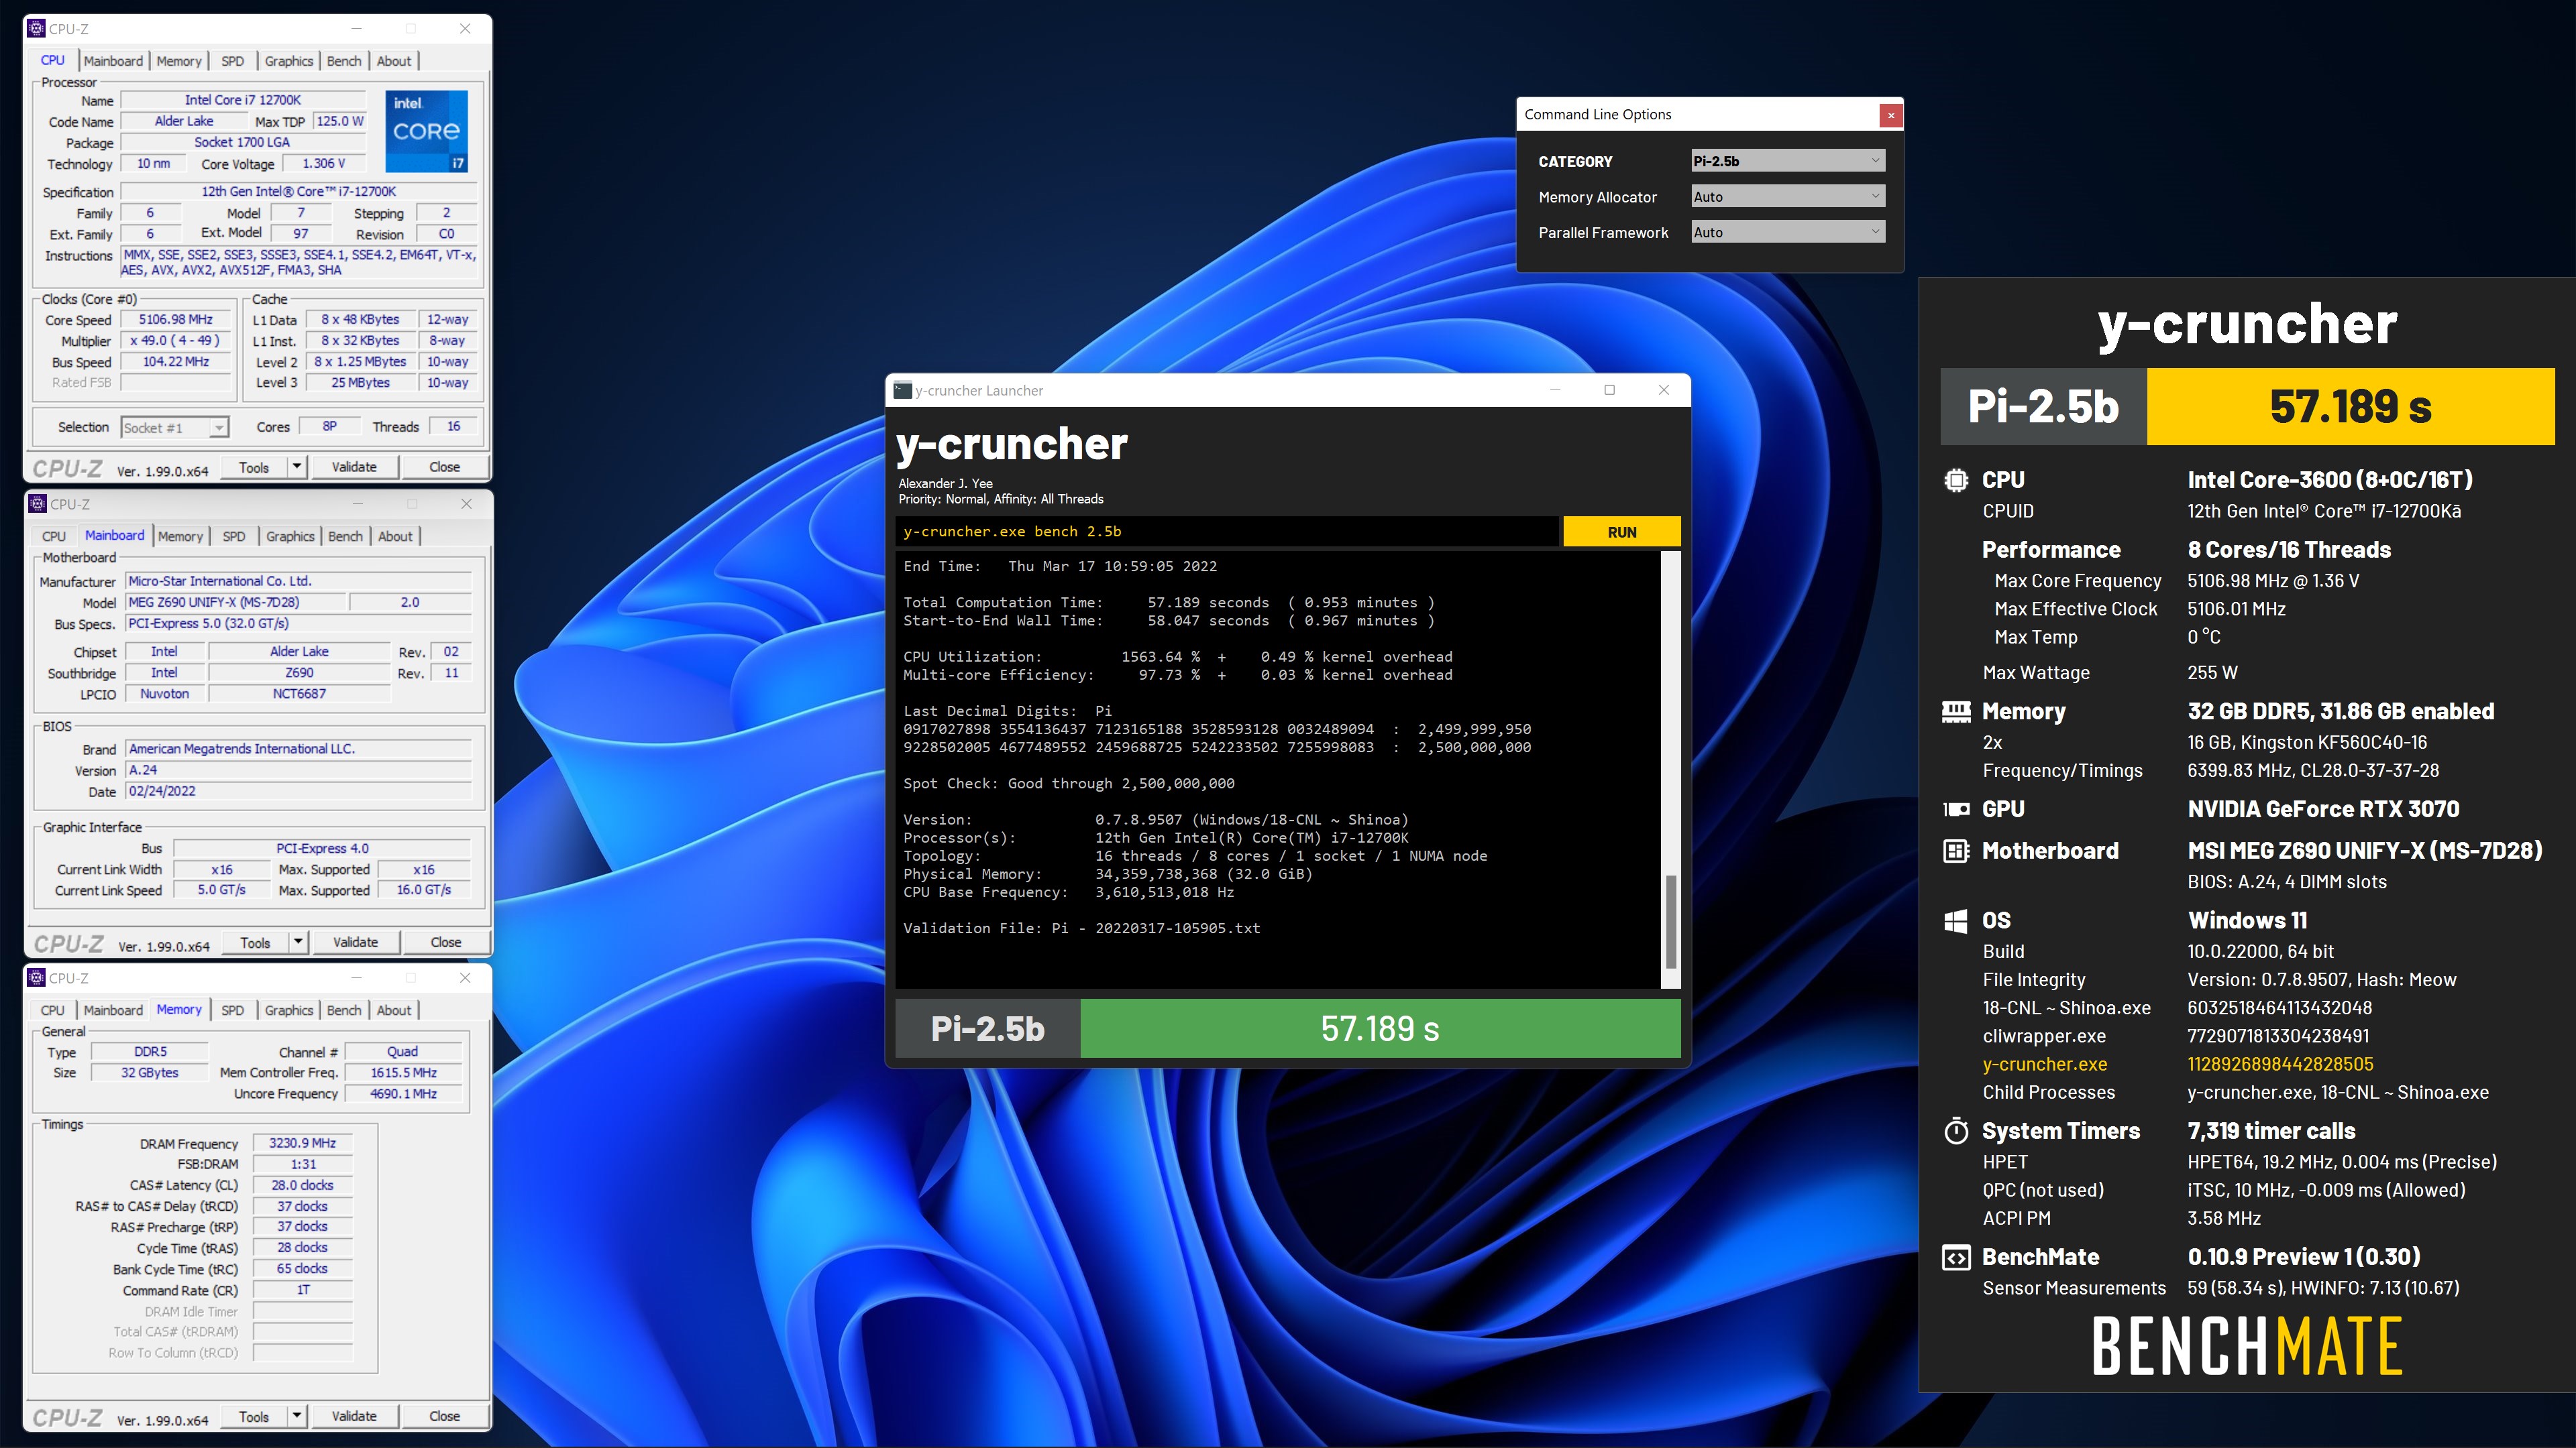Open Graphics tab in the Memory CPU-Z window
2576x1448 pixels.
pos(289,1010)
